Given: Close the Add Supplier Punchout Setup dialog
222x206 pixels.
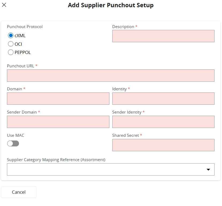Looking at the screenshot, I should tap(4, 5).
